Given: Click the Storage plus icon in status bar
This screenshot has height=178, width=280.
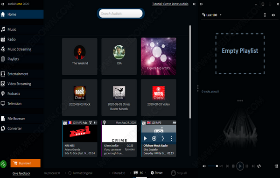Looking at the screenshot, I should pos(152,173).
